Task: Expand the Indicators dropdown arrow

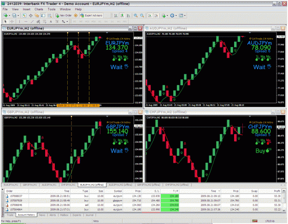Action: point(167,16)
